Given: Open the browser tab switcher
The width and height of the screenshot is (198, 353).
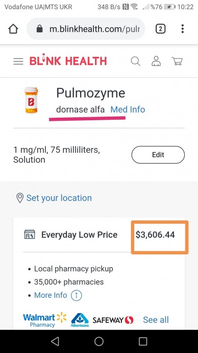Looking at the screenshot, I should click(x=161, y=29).
